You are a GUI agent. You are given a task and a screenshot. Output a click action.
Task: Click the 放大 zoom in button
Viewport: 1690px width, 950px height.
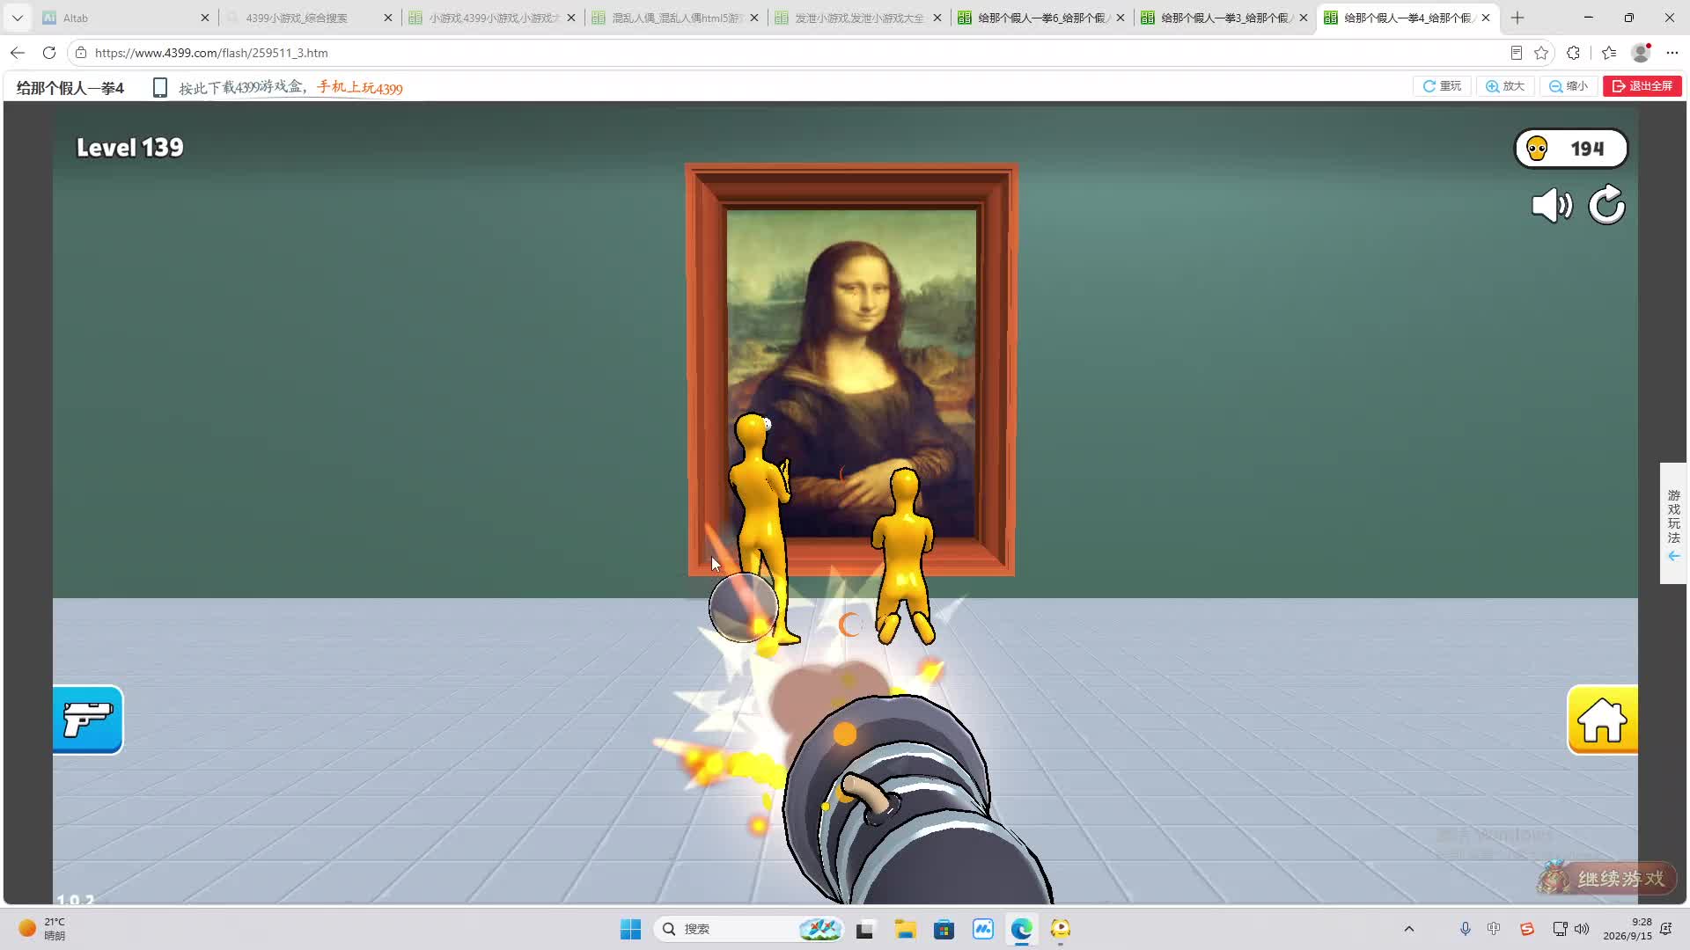(x=1505, y=86)
